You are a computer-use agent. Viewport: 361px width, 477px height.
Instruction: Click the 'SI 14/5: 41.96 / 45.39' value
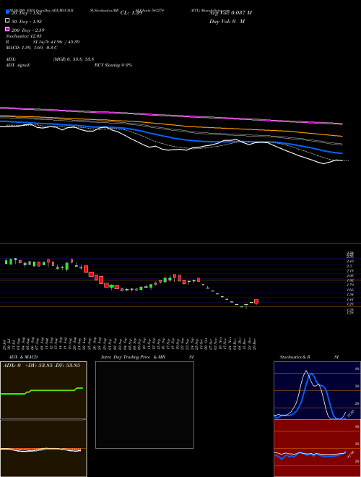56,42
